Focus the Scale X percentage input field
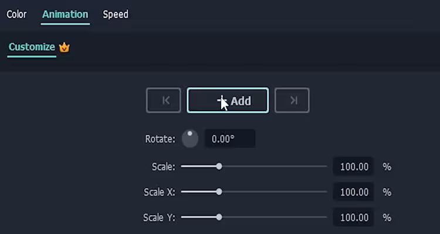 pos(354,192)
